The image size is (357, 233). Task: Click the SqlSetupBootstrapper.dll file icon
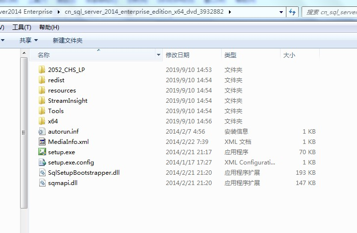[x=42, y=172]
